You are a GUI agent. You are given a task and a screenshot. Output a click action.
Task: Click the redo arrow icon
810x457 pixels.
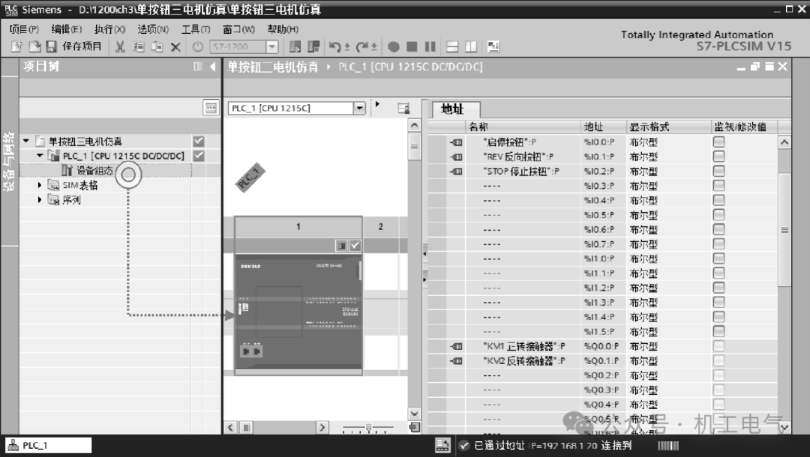pos(362,47)
